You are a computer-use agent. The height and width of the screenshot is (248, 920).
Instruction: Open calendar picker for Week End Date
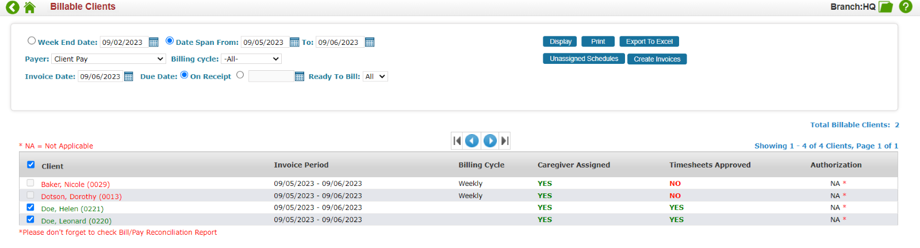[154, 42]
